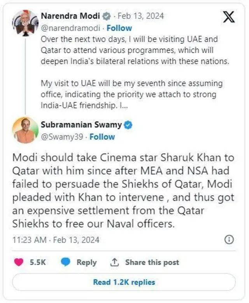Viewport: 249px width, 303px height.
Task: Open the info circle icon
Action: [x=230, y=239]
